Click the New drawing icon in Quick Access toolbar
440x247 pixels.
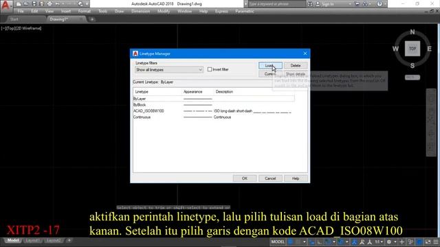[19, 4]
